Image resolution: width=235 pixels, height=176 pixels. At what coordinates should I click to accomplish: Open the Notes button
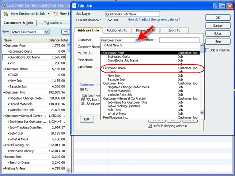218,34
